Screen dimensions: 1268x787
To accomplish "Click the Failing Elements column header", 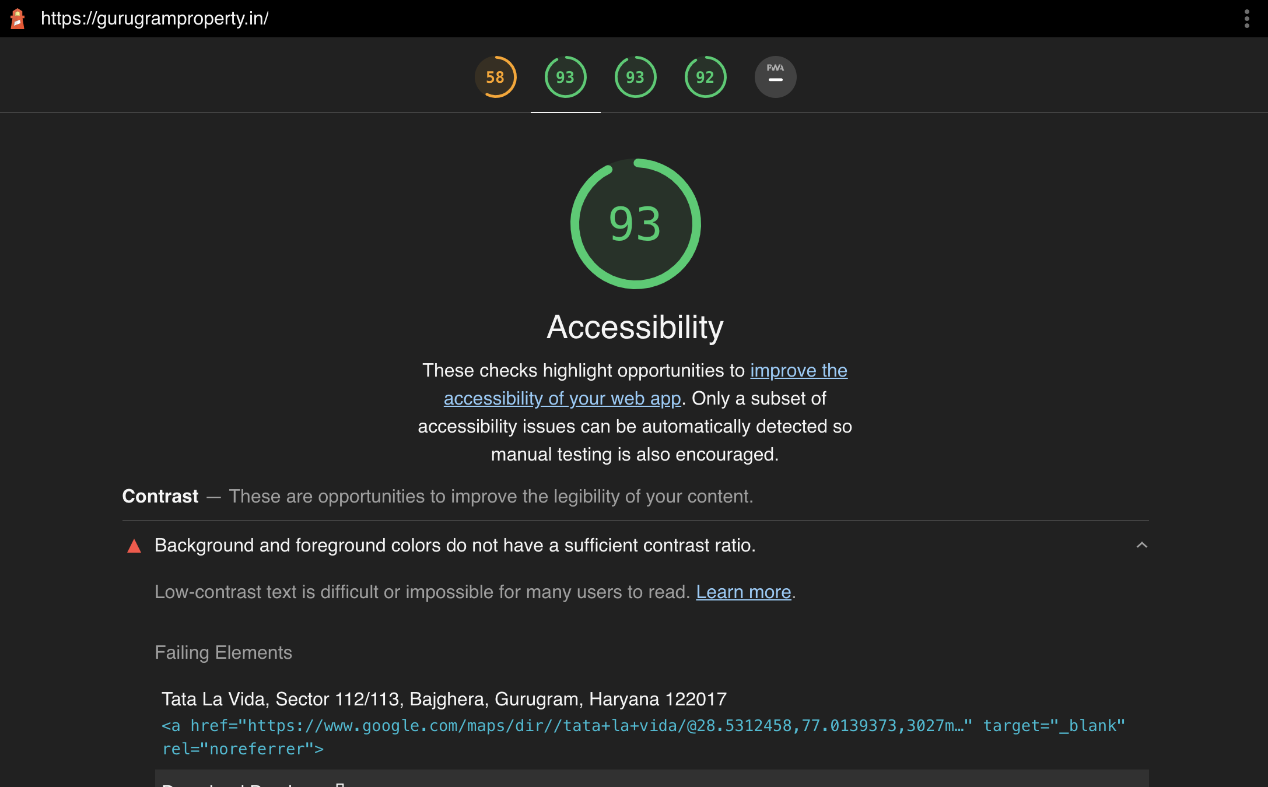I will (x=223, y=652).
